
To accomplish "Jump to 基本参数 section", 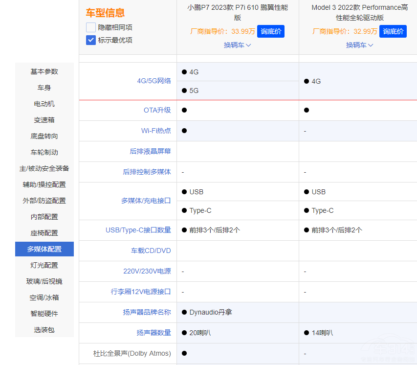I will click(x=44, y=71).
